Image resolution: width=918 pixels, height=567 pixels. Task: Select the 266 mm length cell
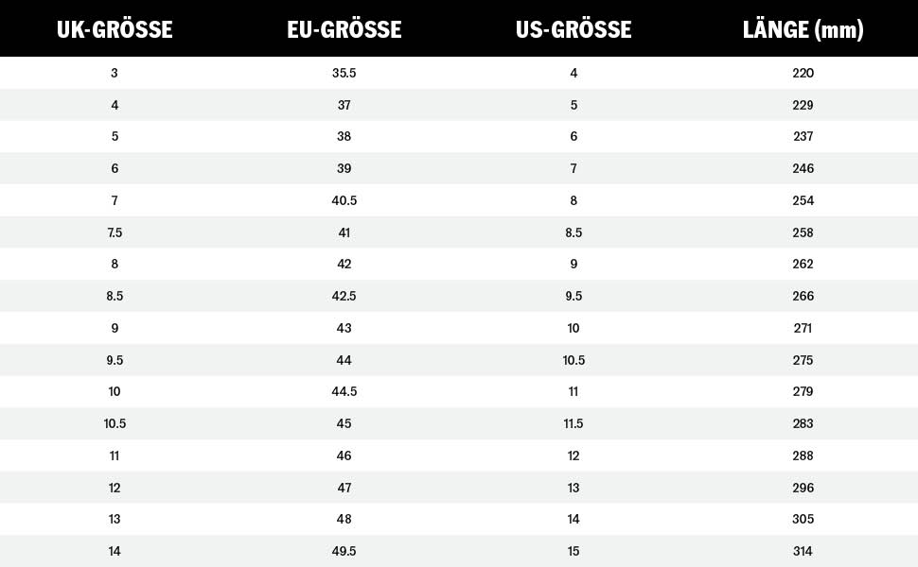pyautogui.click(x=803, y=296)
